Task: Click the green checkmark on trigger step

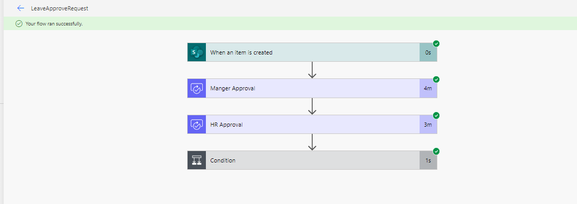Action: point(436,44)
